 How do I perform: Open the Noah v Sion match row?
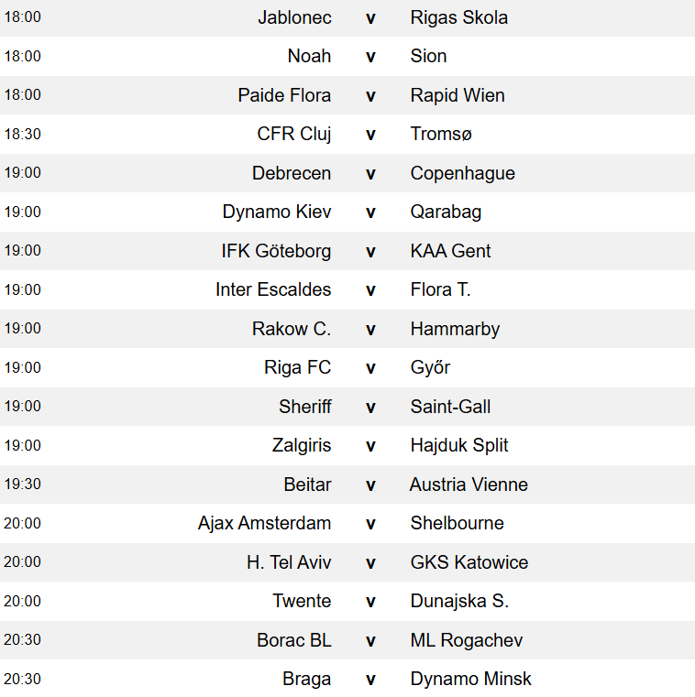tap(347, 57)
